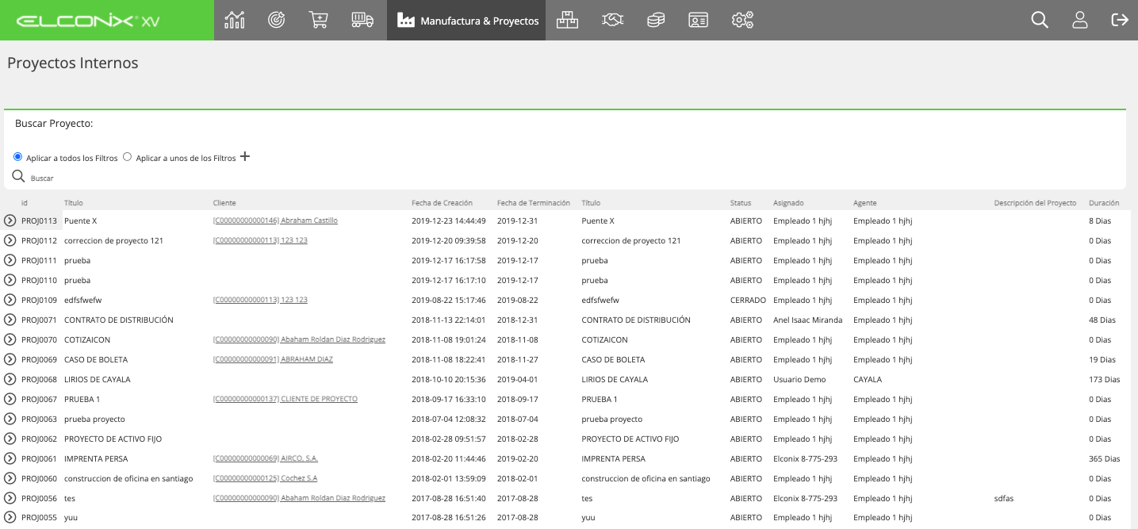The height and width of the screenshot is (529, 1138).
Task: Click the global search magnifier in header
Action: 1040,20
